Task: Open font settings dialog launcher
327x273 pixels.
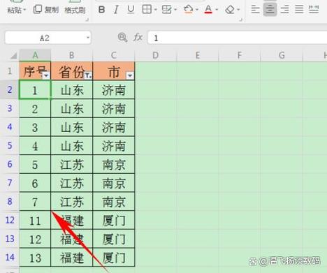Action: point(241,20)
